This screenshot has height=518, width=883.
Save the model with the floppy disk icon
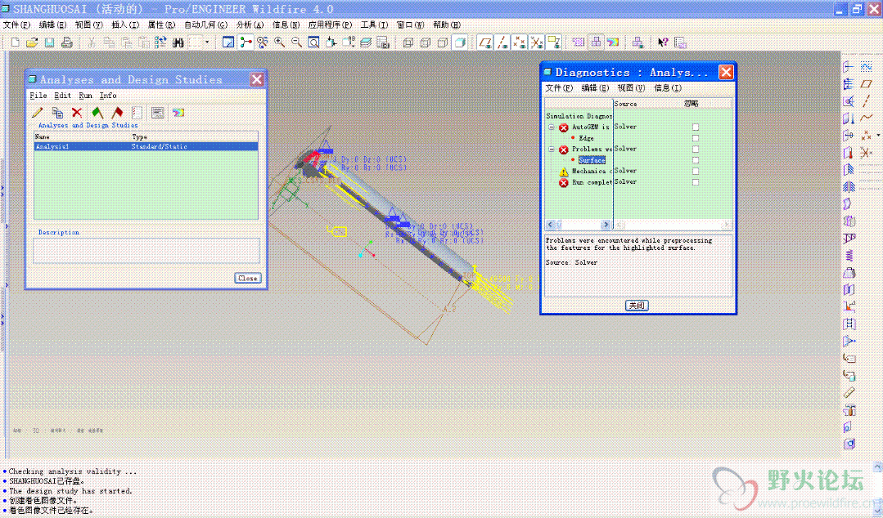[50, 42]
